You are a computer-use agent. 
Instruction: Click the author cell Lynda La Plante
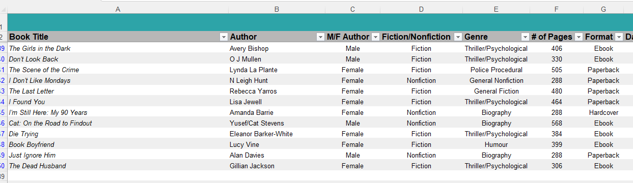click(277, 70)
